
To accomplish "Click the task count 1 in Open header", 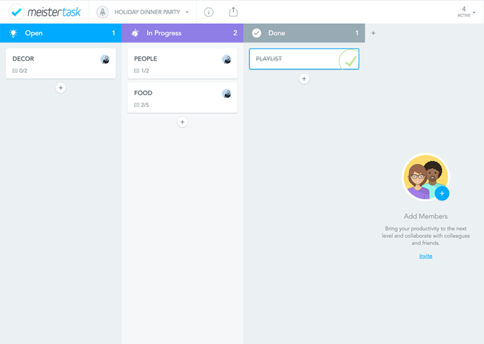I will point(114,33).
